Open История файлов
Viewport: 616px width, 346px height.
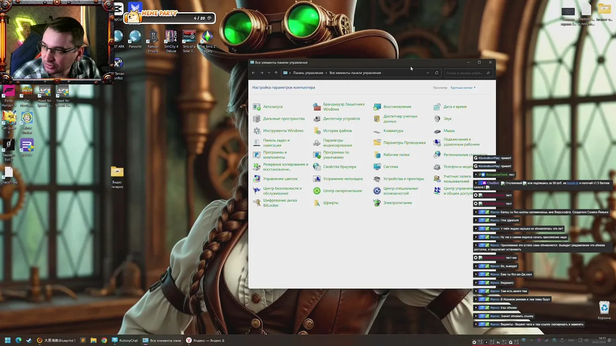[x=333, y=131]
